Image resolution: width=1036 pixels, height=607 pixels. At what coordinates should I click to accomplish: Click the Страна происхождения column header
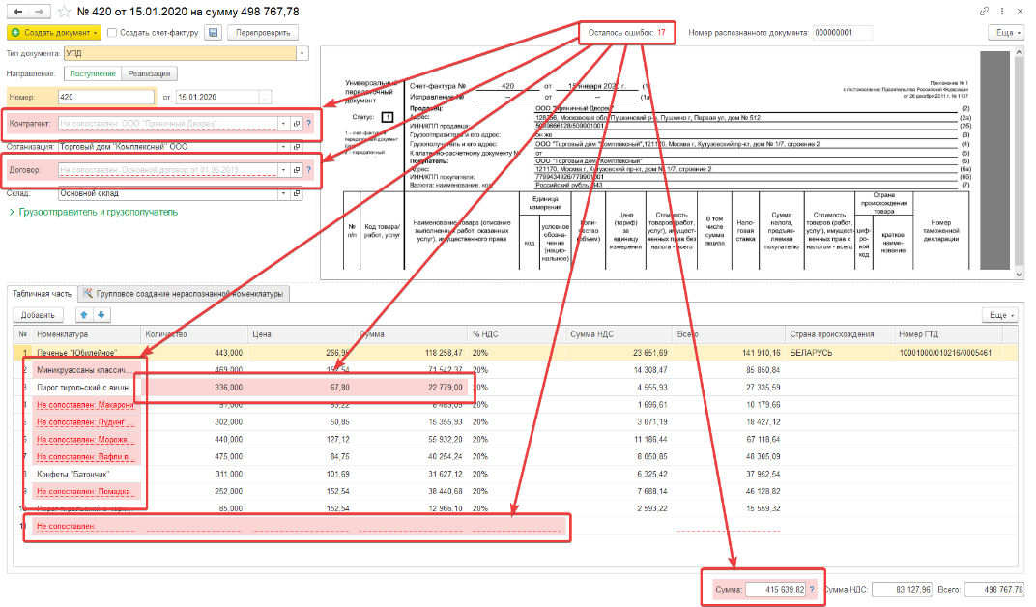tap(839, 334)
